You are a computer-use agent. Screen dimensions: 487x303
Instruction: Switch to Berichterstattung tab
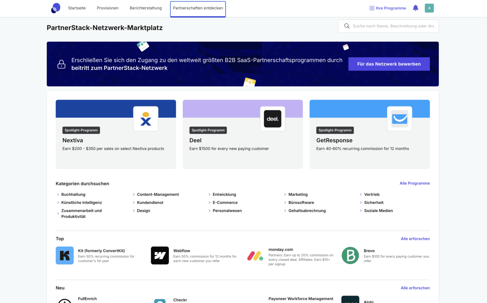coord(146,8)
